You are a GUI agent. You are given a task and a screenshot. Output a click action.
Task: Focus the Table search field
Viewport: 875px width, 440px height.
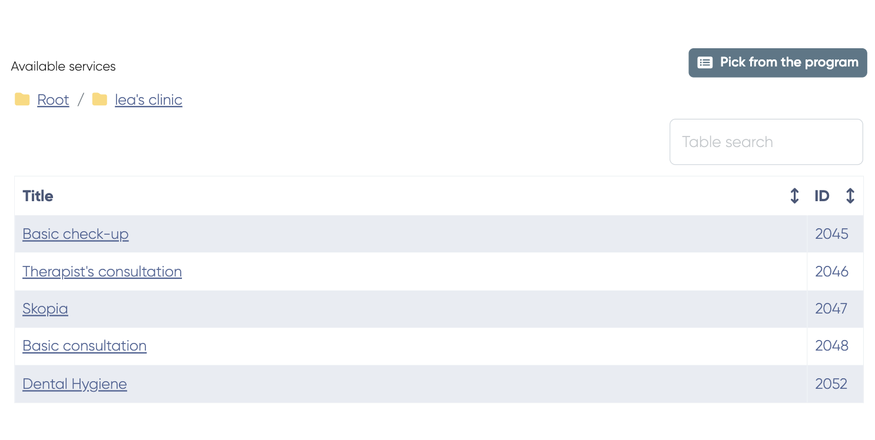click(x=765, y=142)
